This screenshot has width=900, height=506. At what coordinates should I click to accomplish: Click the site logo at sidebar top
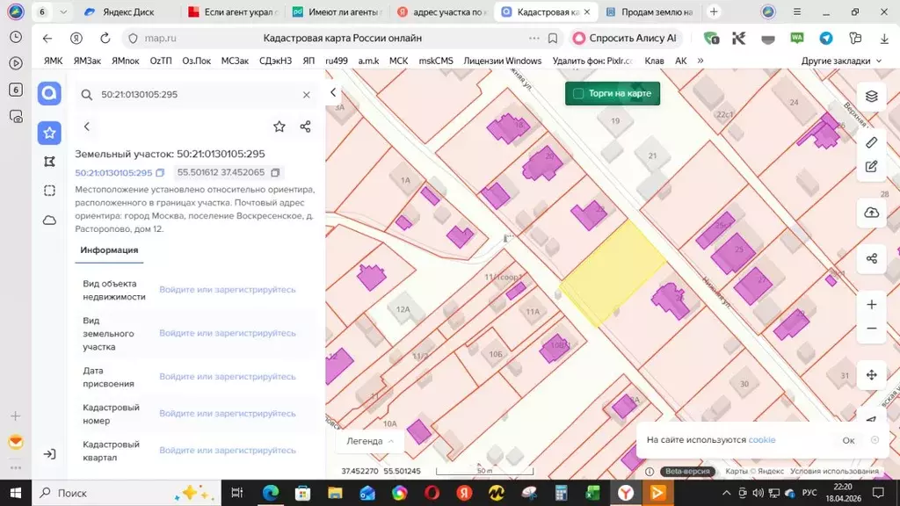click(x=49, y=93)
